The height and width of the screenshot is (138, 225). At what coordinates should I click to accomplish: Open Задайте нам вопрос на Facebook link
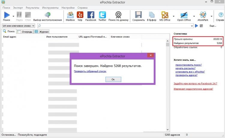[x=195, y=84]
